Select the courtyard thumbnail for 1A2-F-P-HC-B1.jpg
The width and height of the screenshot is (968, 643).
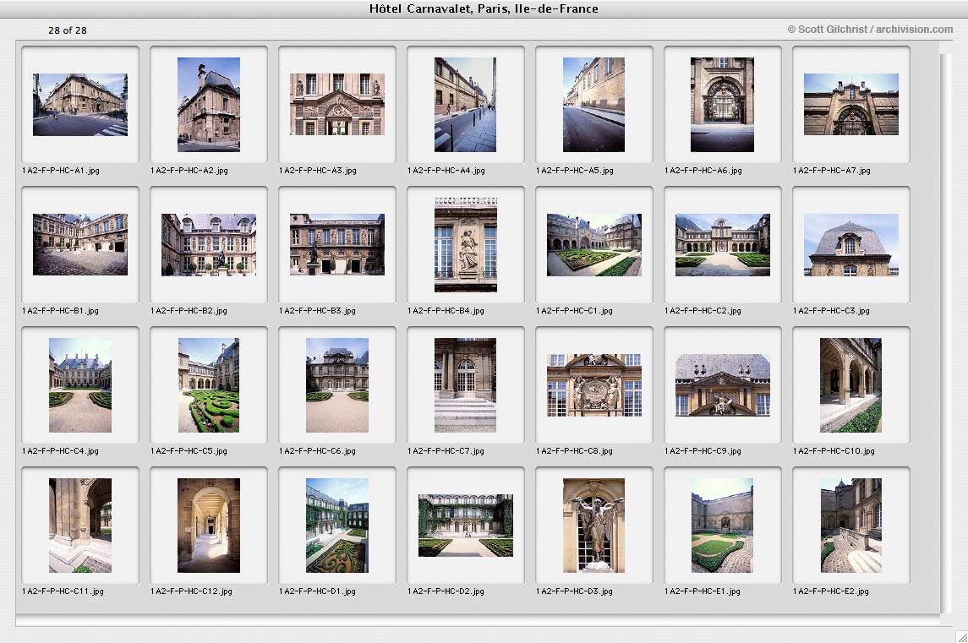(x=80, y=244)
